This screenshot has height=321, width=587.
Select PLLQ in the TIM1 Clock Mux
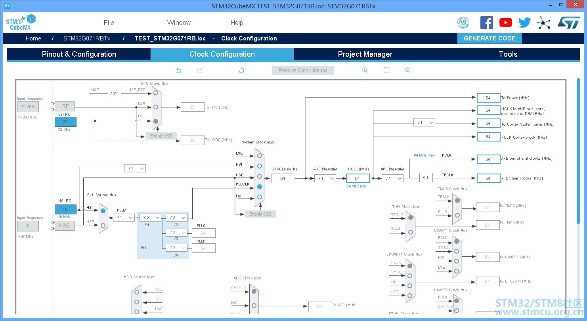[410, 232]
